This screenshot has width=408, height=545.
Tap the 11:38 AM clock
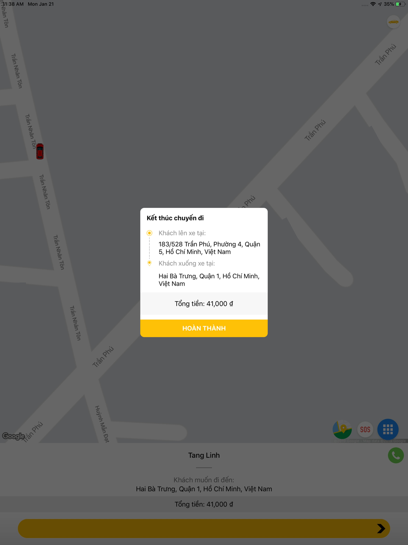(13, 4)
